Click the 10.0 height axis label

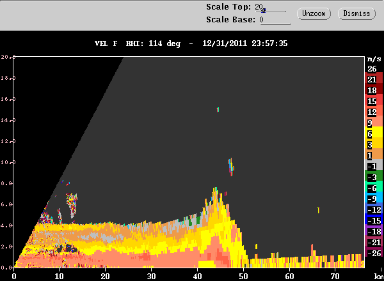pyautogui.click(x=8, y=162)
